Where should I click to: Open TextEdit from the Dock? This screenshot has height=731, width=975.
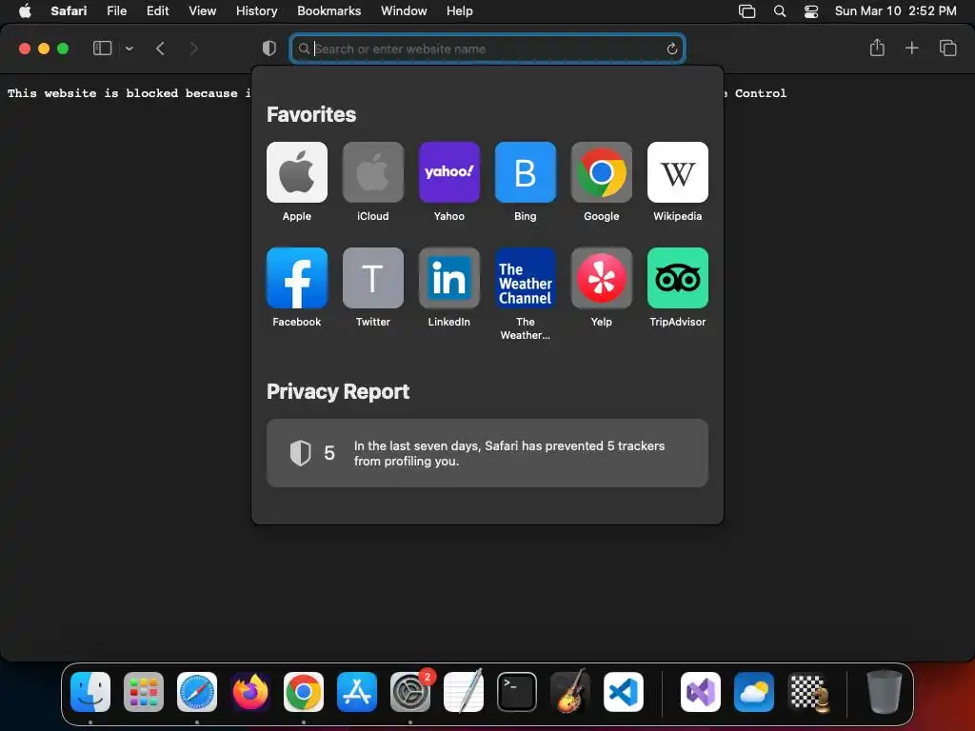(464, 692)
